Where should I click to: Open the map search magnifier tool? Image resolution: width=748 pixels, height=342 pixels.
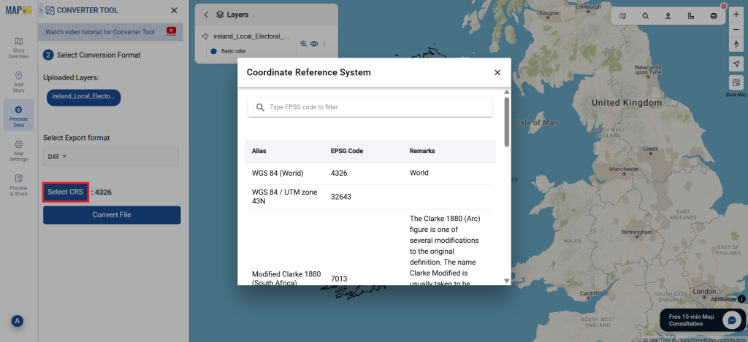tap(645, 15)
